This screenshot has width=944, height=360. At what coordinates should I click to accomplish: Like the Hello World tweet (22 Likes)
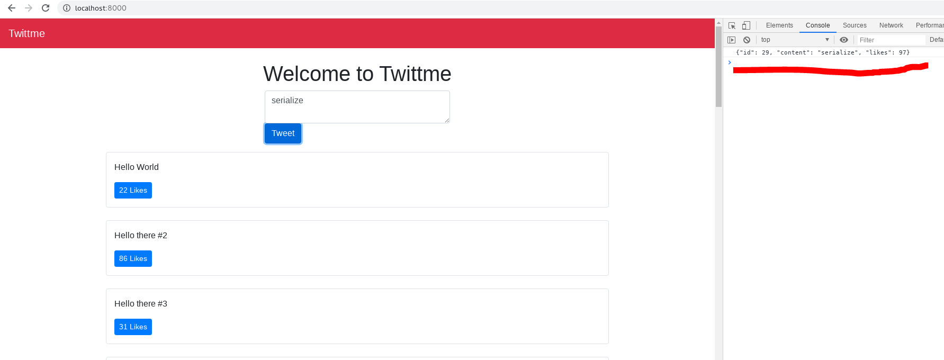[x=133, y=190]
